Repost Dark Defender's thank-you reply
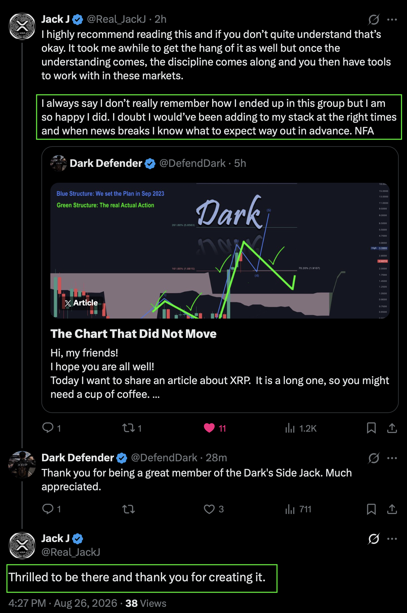The height and width of the screenshot is (613, 407). [x=128, y=509]
